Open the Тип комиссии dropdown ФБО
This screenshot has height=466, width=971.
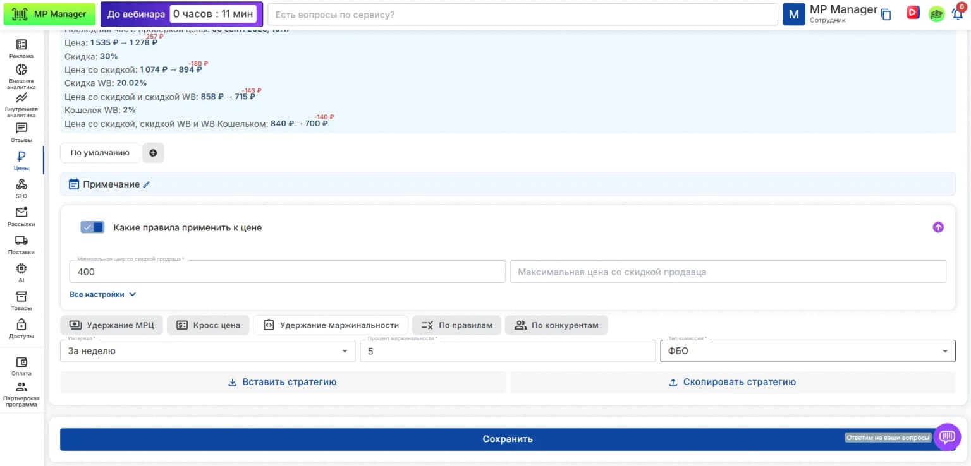[808, 351]
